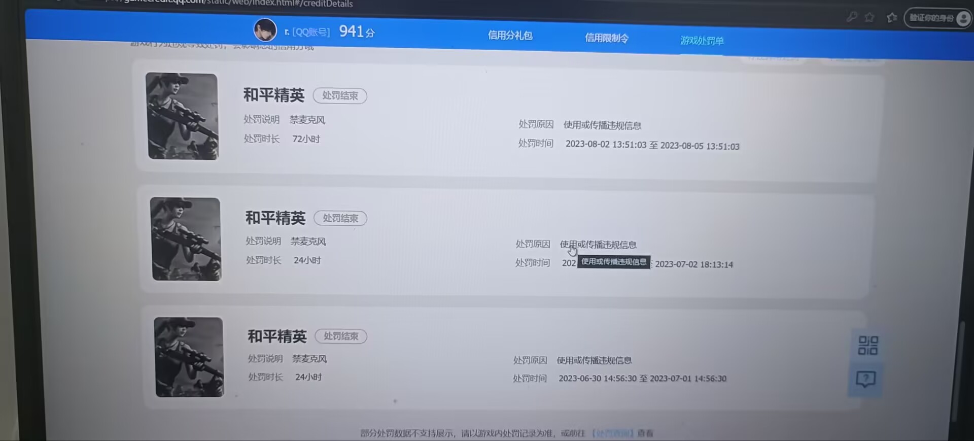Click the 2023-07-02 18:13:14 end time
Viewport: 974px width, 441px height.
coord(694,264)
